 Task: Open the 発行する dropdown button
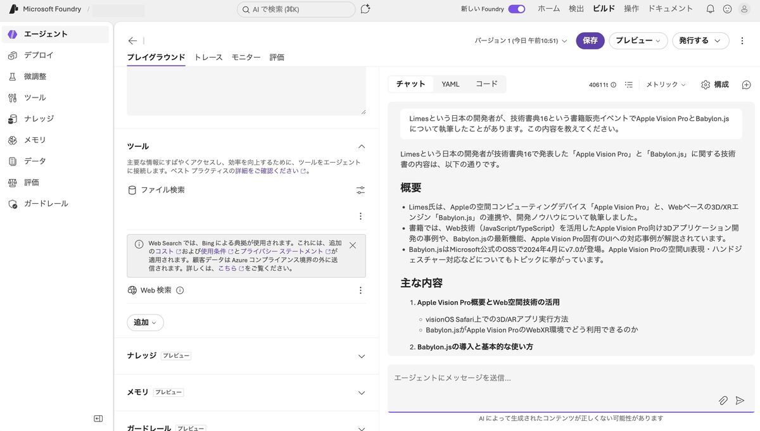[x=700, y=41]
